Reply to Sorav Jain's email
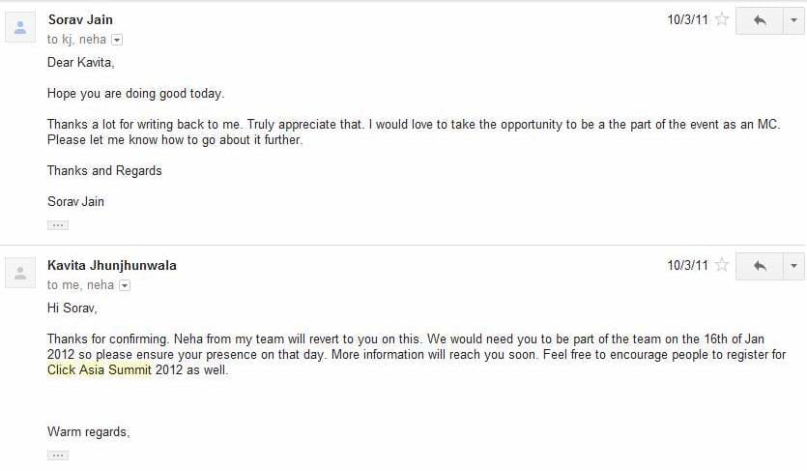 [760, 20]
